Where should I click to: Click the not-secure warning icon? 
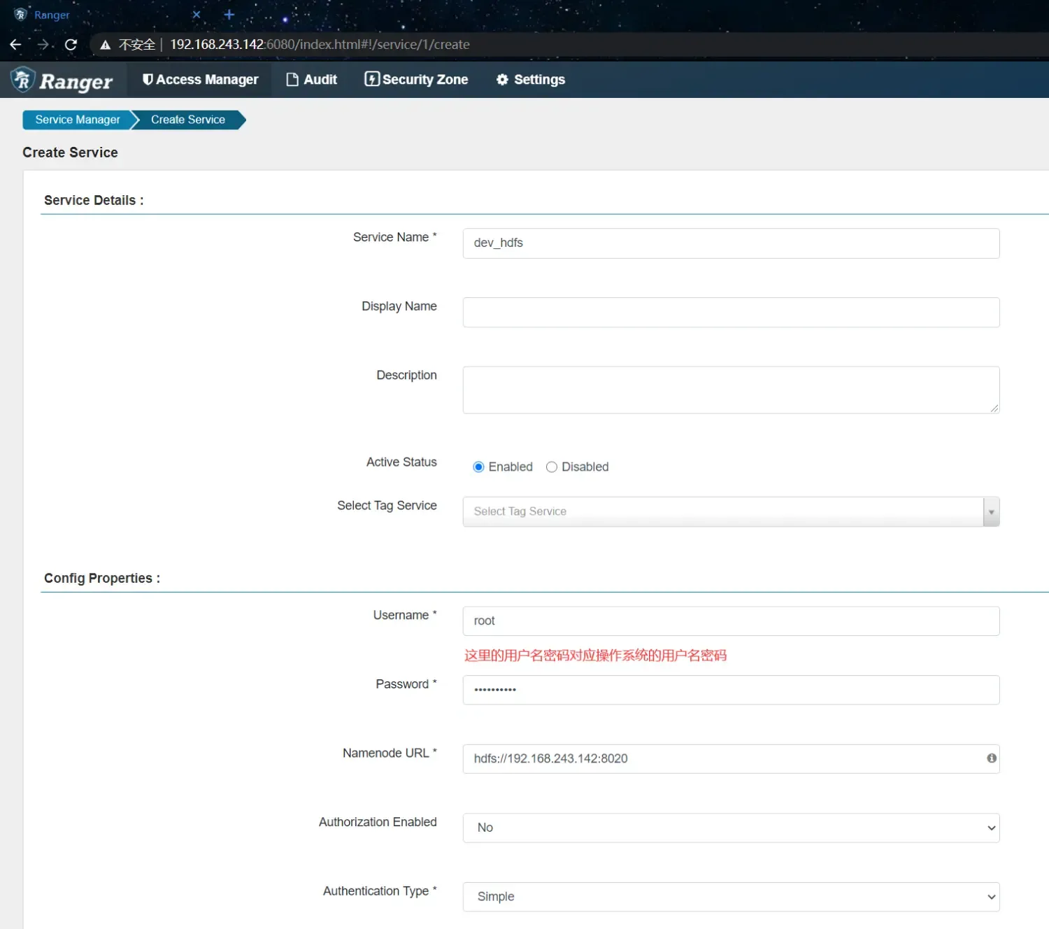point(106,45)
